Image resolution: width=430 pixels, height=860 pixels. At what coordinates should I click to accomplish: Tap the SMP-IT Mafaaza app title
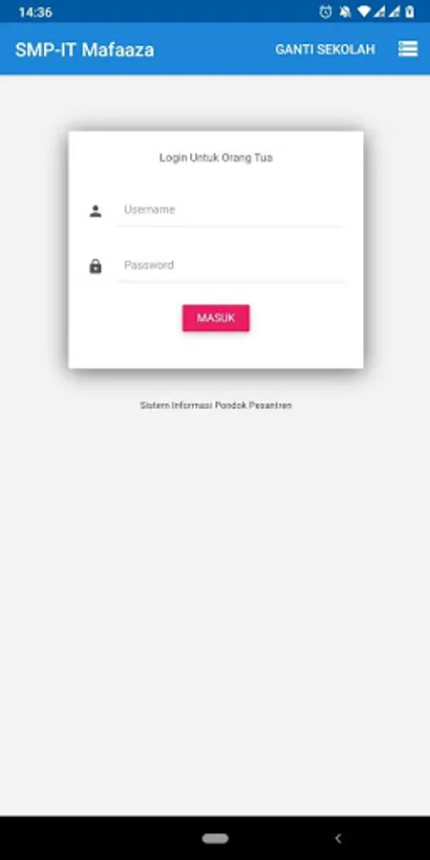[x=84, y=50]
